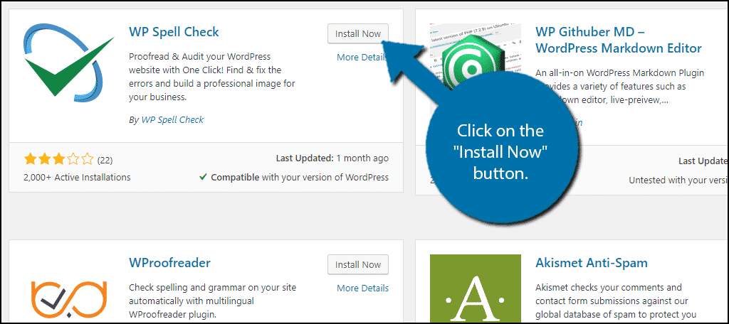Click the (22) ratings count
The height and width of the screenshot is (324, 729).
point(105,161)
